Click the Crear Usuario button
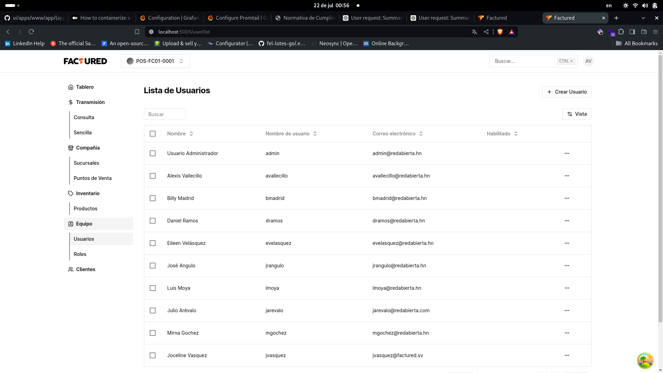Screen dimensions: 663x373 [567, 92]
